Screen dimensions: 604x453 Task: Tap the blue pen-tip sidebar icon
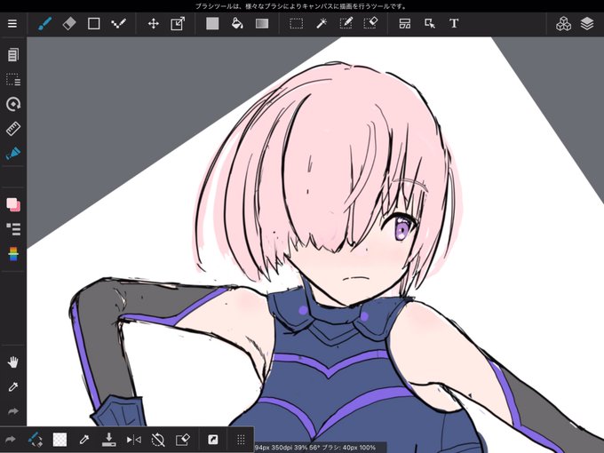coord(13,154)
